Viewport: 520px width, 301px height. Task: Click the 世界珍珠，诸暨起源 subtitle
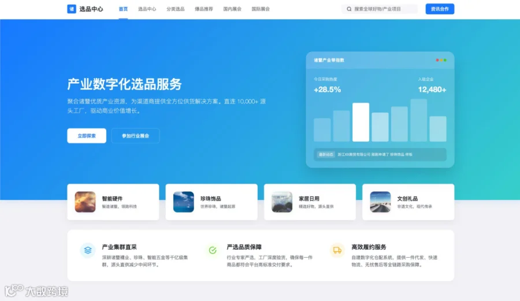218,206
